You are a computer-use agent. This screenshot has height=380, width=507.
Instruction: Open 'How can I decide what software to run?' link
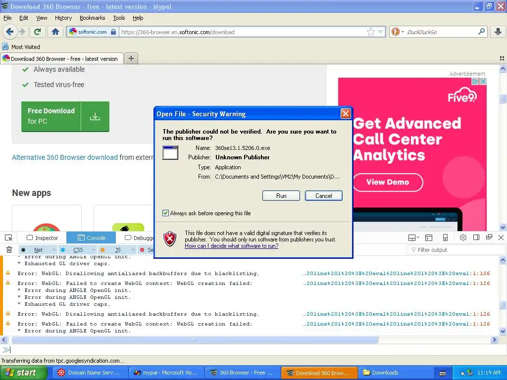[232, 246]
